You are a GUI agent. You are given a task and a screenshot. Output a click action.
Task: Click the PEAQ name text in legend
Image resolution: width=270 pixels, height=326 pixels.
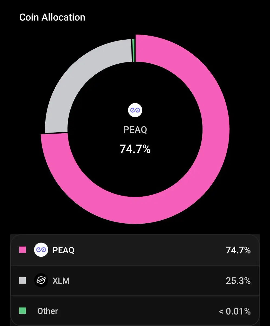pos(63,250)
